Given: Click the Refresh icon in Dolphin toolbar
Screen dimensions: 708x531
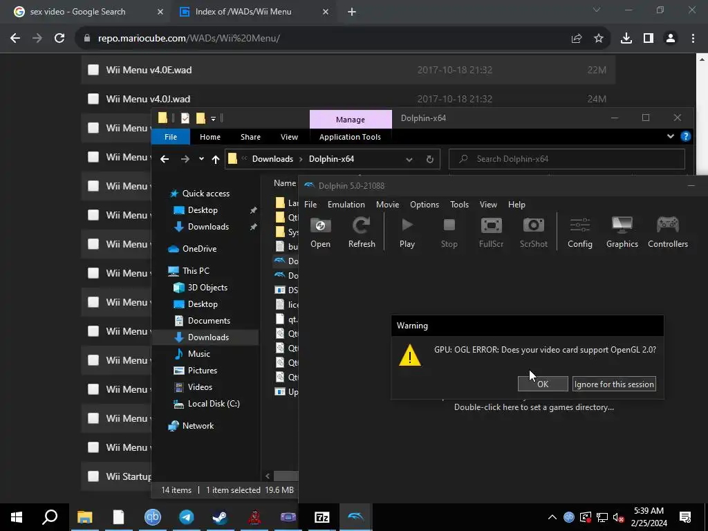Looking at the screenshot, I should click(x=362, y=232).
